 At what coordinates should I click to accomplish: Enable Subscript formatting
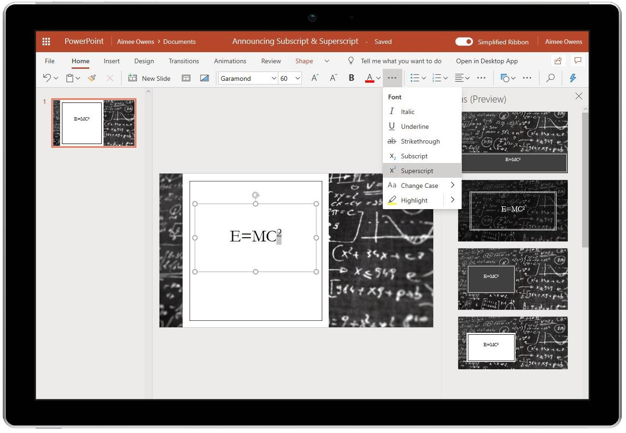pos(414,156)
